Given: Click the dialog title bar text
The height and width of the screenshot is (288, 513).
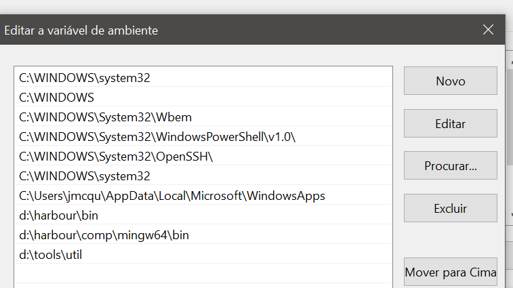Looking at the screenshot, I should coord(81,30).
